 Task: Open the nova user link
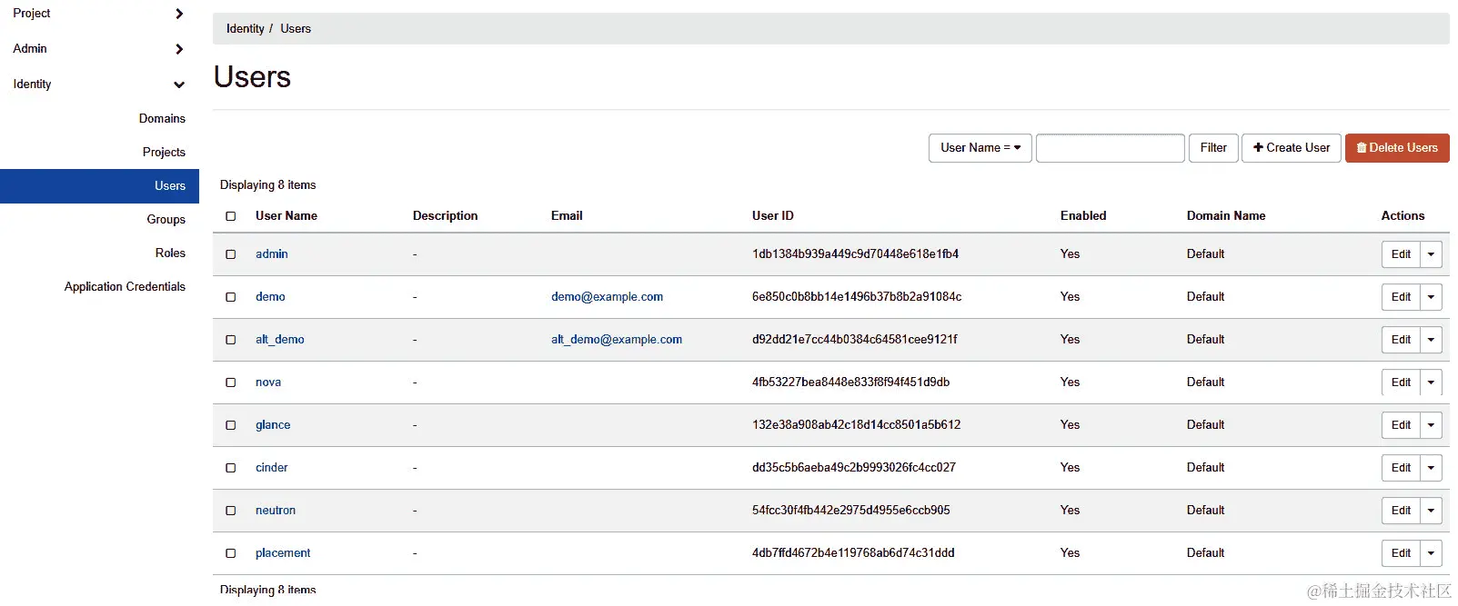click(x=267, y=382)
